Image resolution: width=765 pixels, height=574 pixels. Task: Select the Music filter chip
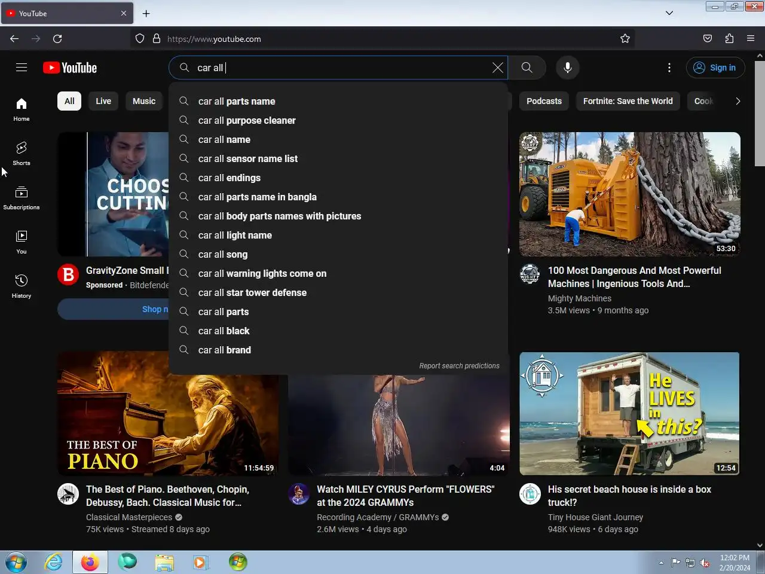pyautogui.click(x=144, y=101)
